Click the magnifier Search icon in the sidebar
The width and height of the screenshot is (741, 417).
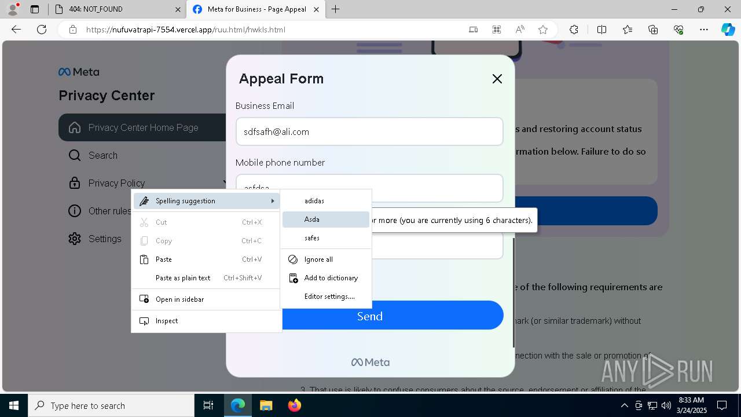(75, 155)
